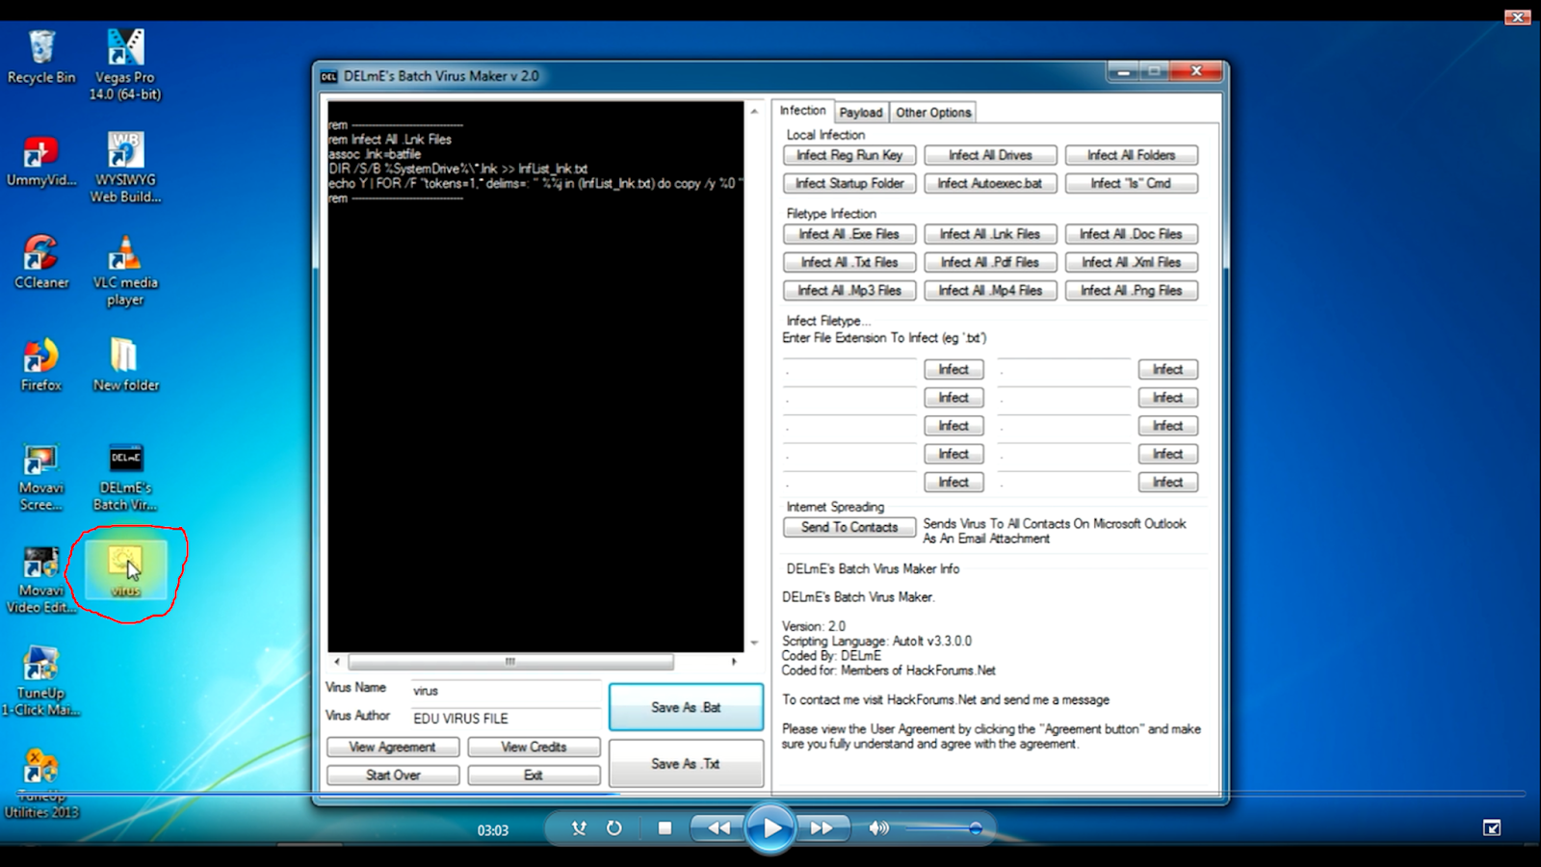Click the Virus Name input field

click(x=505, y=691)
